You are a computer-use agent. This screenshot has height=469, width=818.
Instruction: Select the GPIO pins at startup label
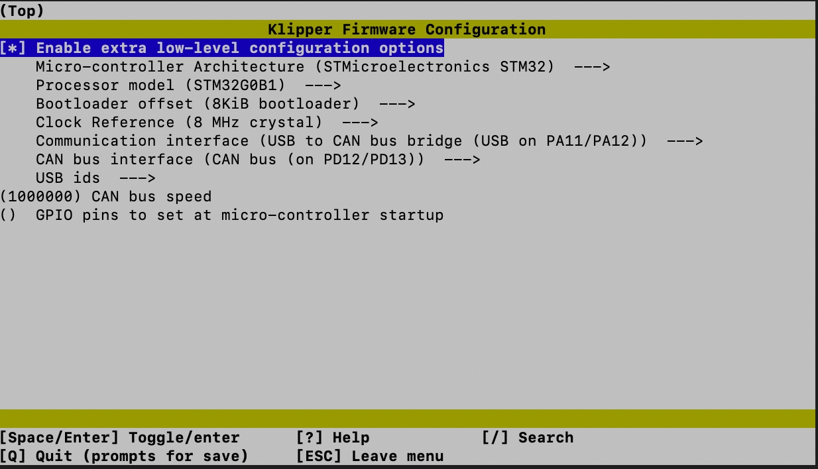click(239, 215)
